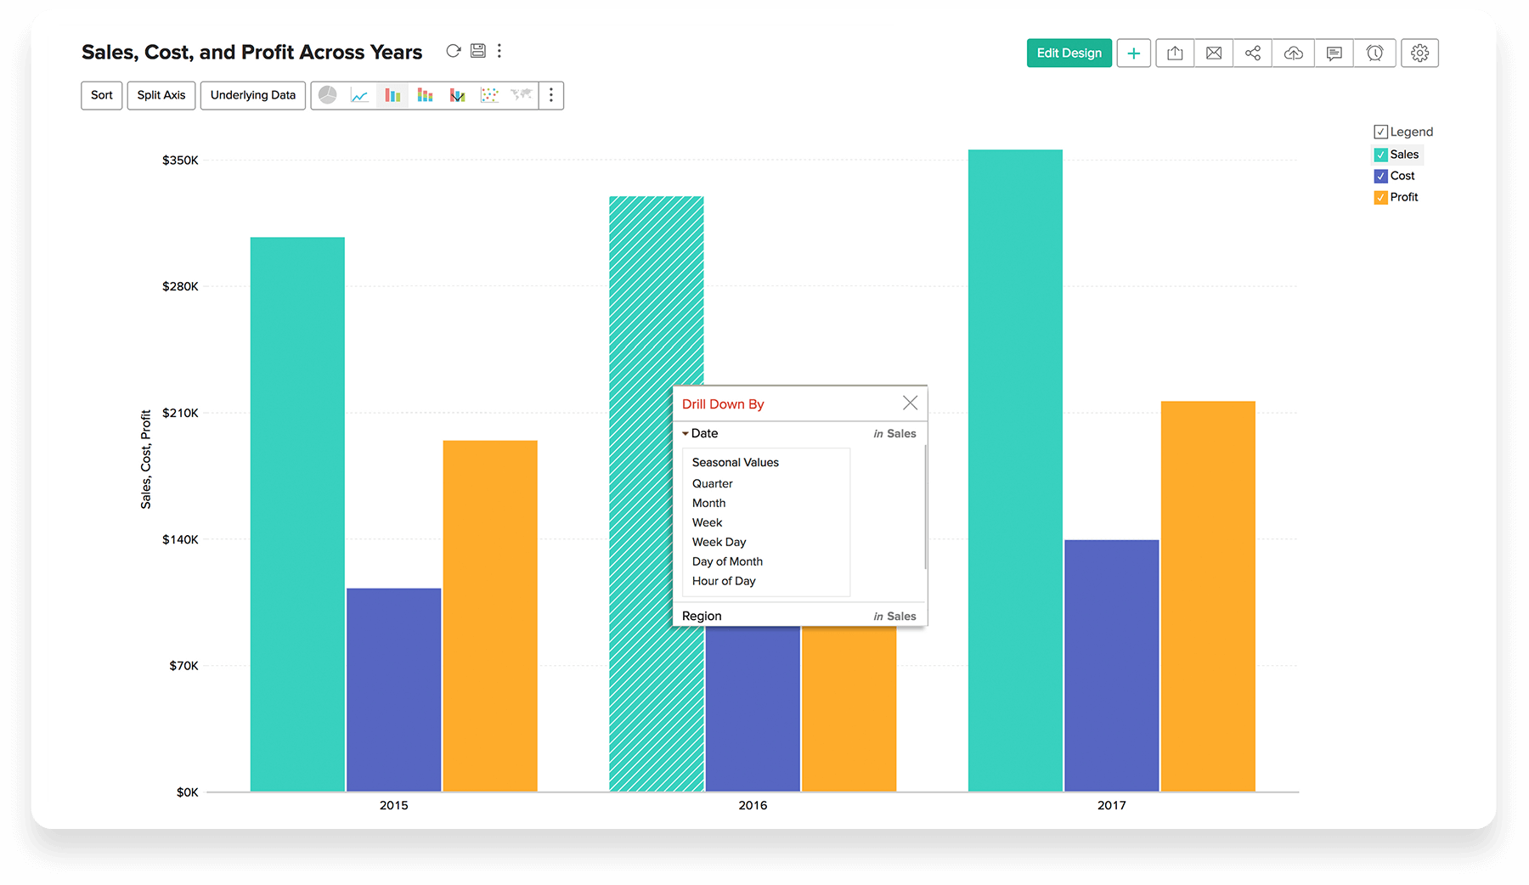This screenshot has height=885, width=1529.
Task: Select the line chart icon
Action: (359, 95)
